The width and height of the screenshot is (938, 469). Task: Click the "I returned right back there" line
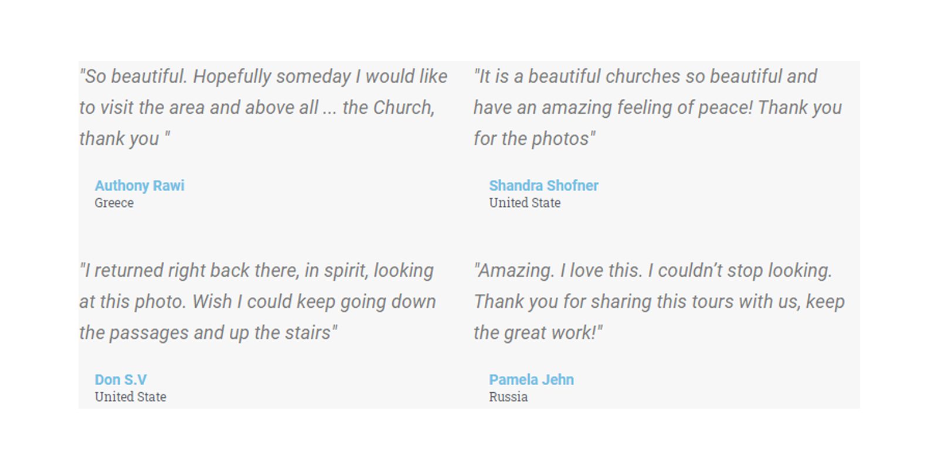pos(257,271)
